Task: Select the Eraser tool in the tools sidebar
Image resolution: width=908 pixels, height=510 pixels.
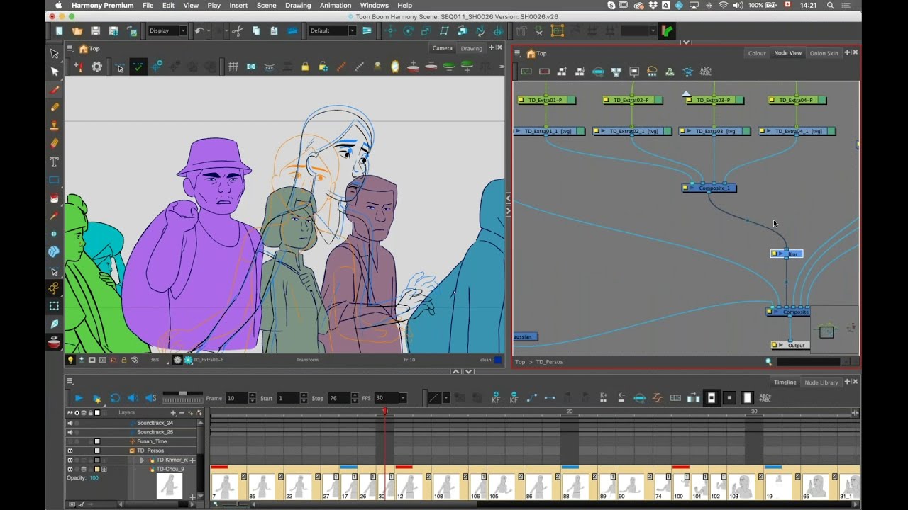Action: click(55, 144)
